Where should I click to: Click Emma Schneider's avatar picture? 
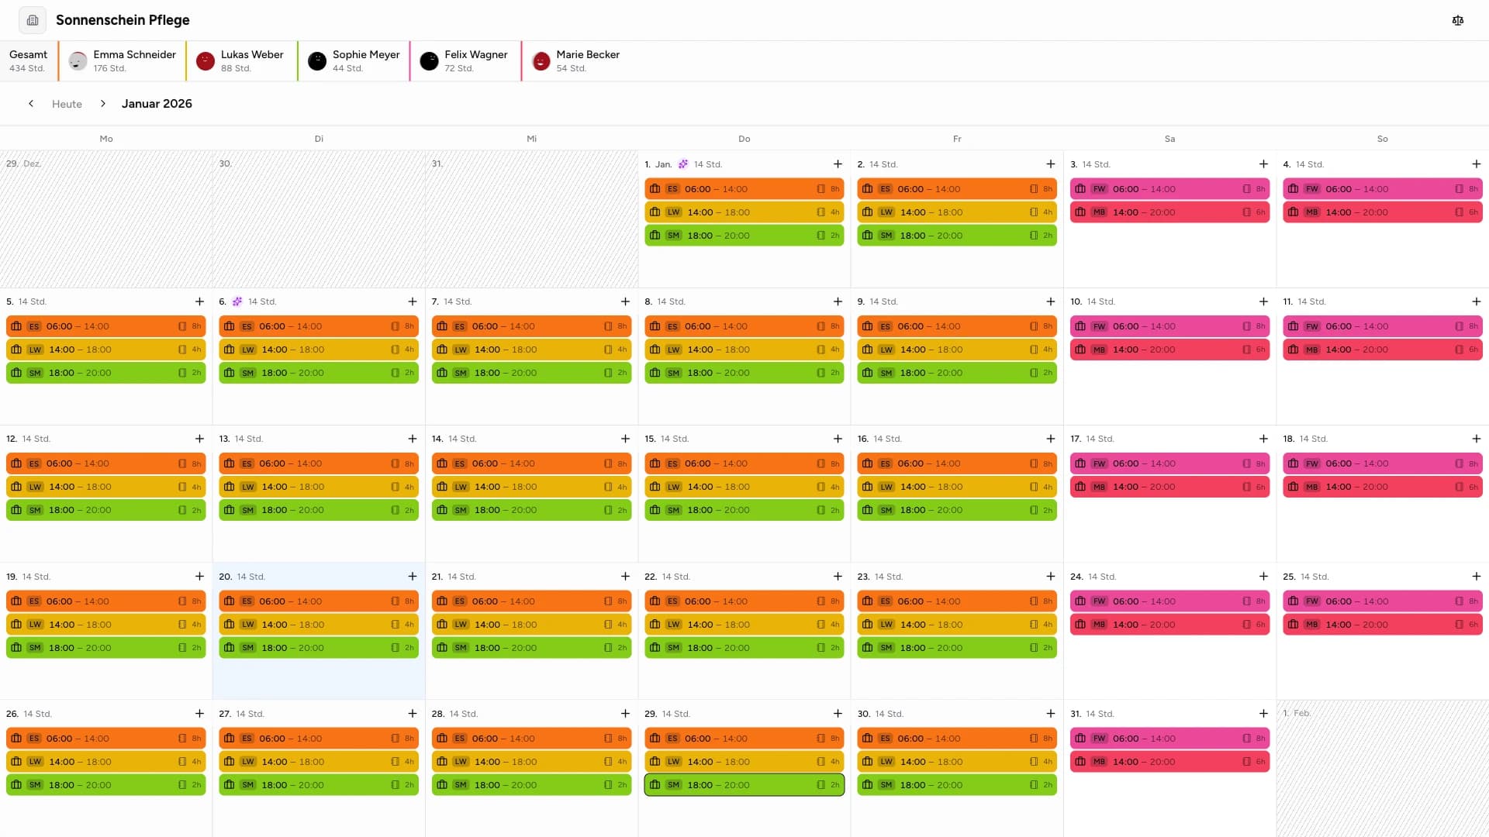click(x=77, y=61)
